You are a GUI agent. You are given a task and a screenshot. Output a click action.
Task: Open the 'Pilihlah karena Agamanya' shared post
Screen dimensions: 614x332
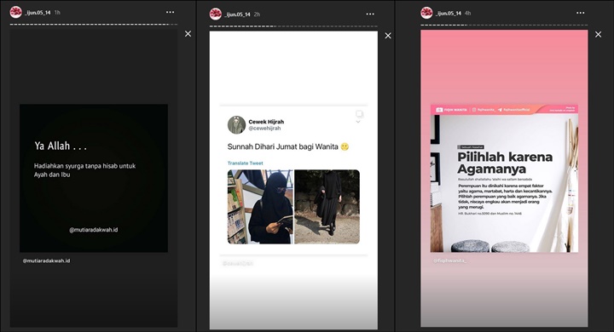504,178
